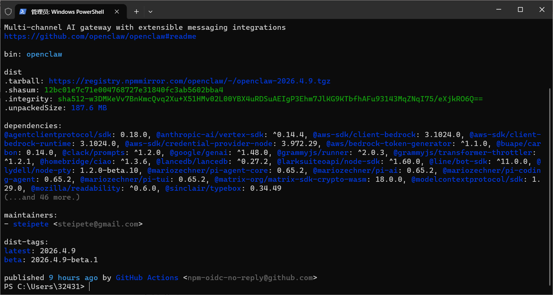Click the PowerShell icon on the tab
This screenshot has height=295, width=553.
(x=23, y=12)
